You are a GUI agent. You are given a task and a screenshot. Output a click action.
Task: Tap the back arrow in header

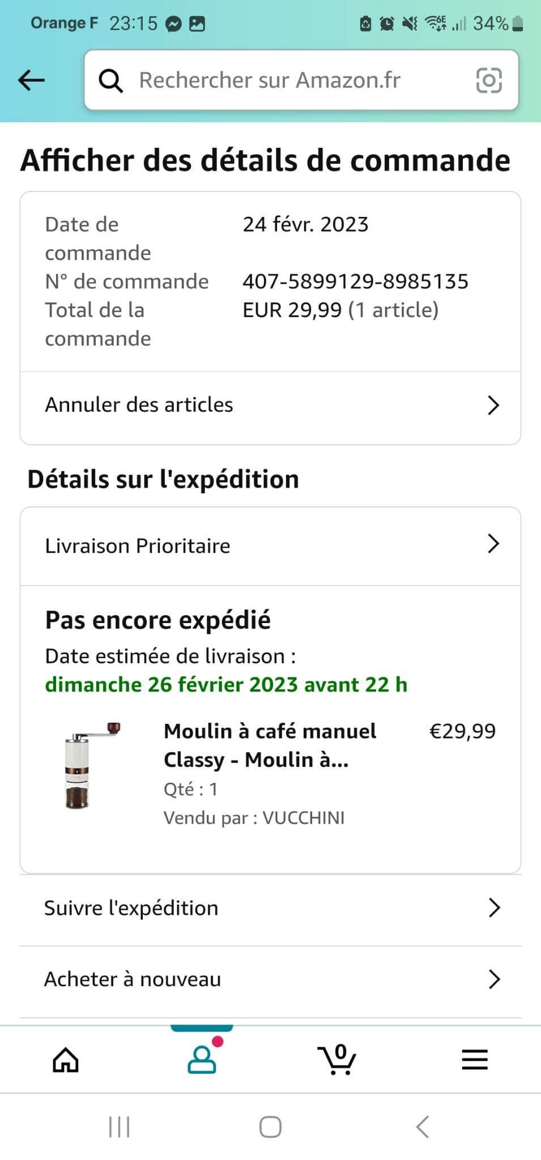pyautogui.click(x=31, y=80)
